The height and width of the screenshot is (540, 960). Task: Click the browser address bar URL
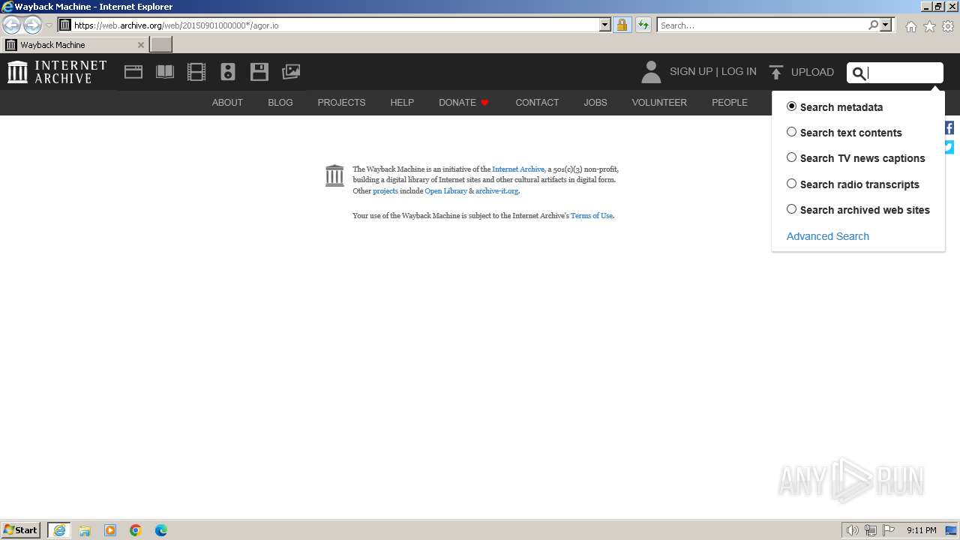(x=335, y=25)
